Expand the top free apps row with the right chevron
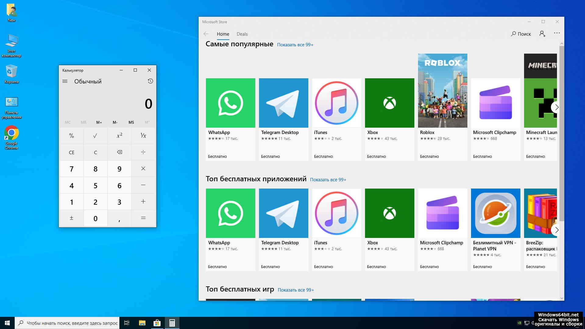 pyautogui.click(x=556, y=230)
